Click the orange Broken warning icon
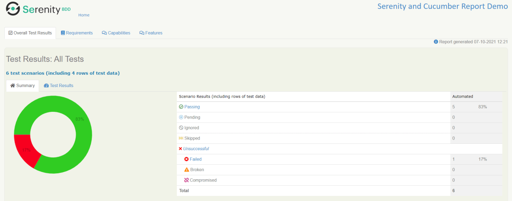Viewport: 512px width, 201px height. (186, 170)
